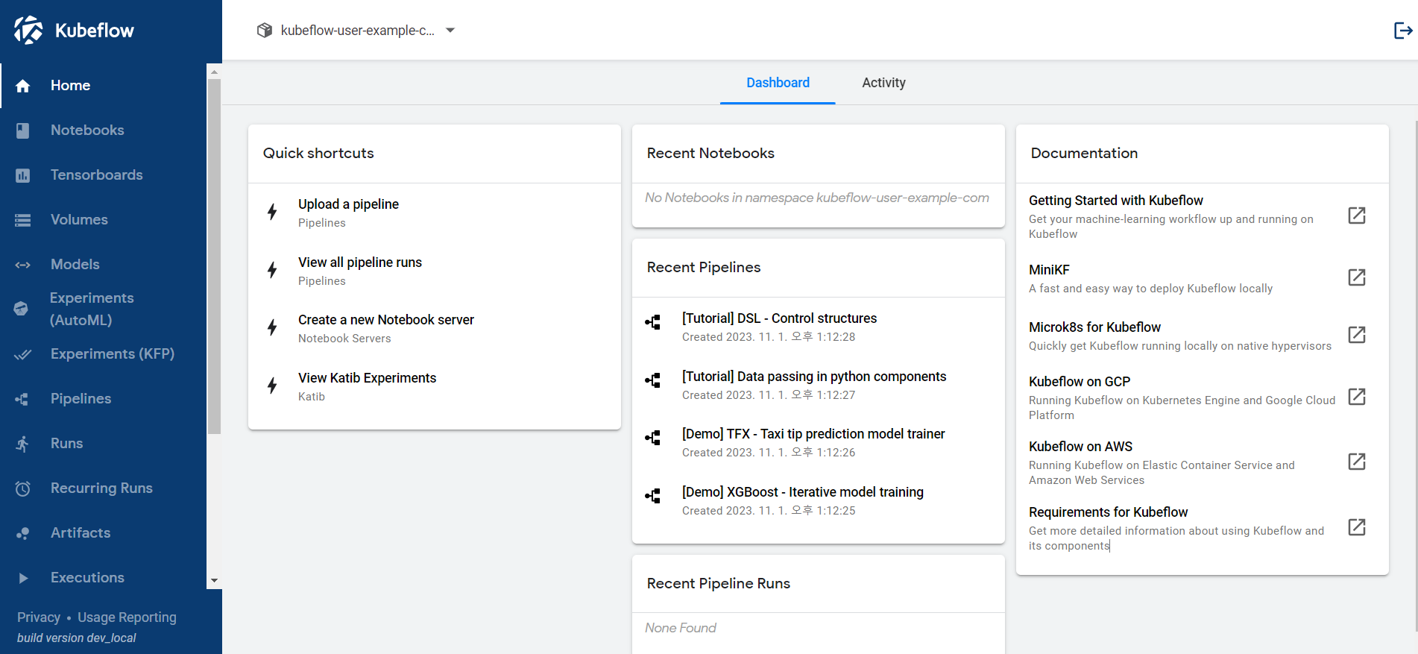
Task: Open Getting Started with Kubeflow documentation
Action: click(1202, 216)
